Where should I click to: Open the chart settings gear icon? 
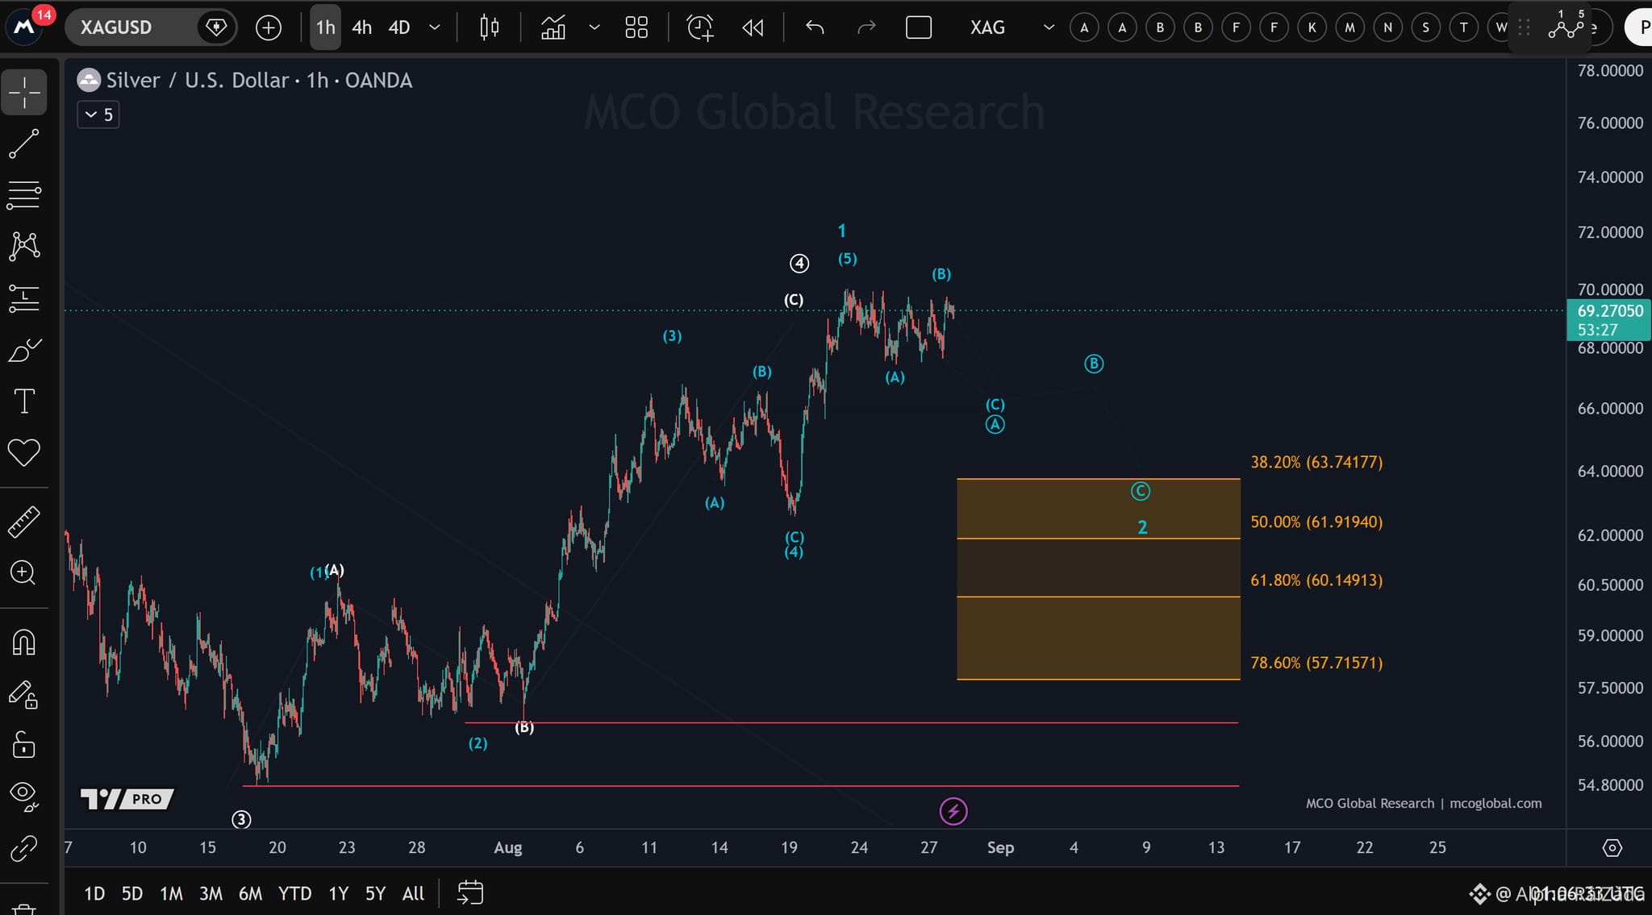tap(1612, 847)
